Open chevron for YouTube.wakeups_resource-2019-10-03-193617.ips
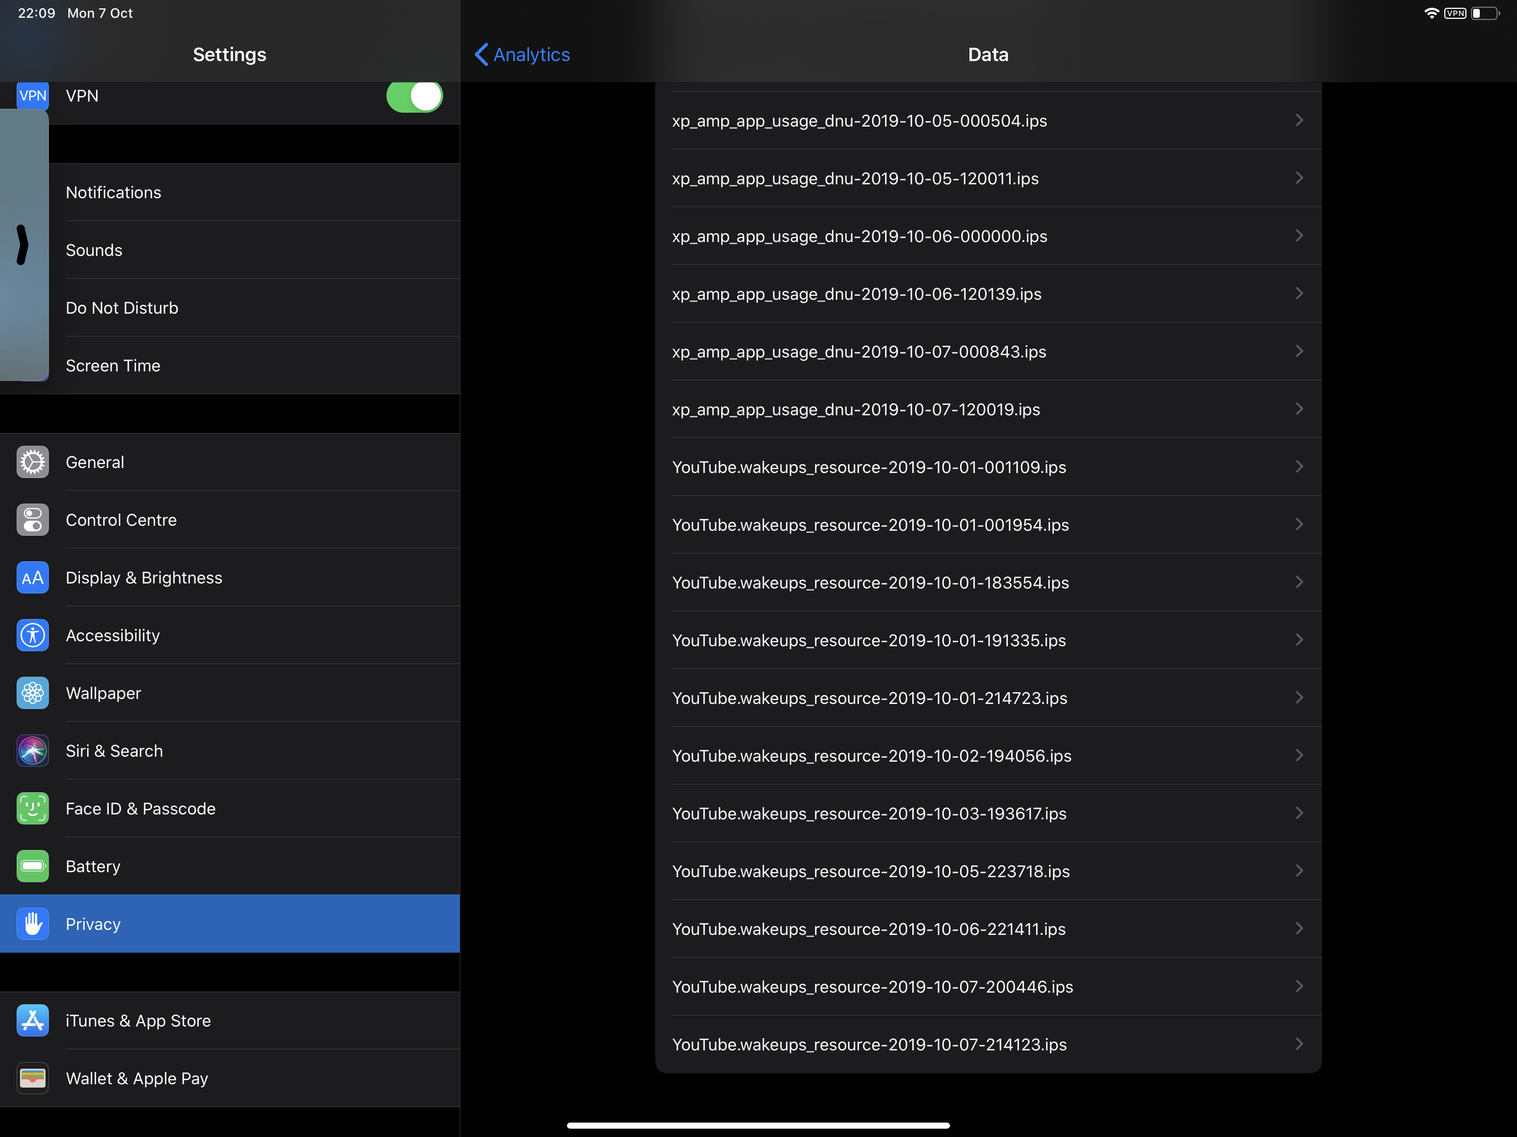 coord(1299,813)
